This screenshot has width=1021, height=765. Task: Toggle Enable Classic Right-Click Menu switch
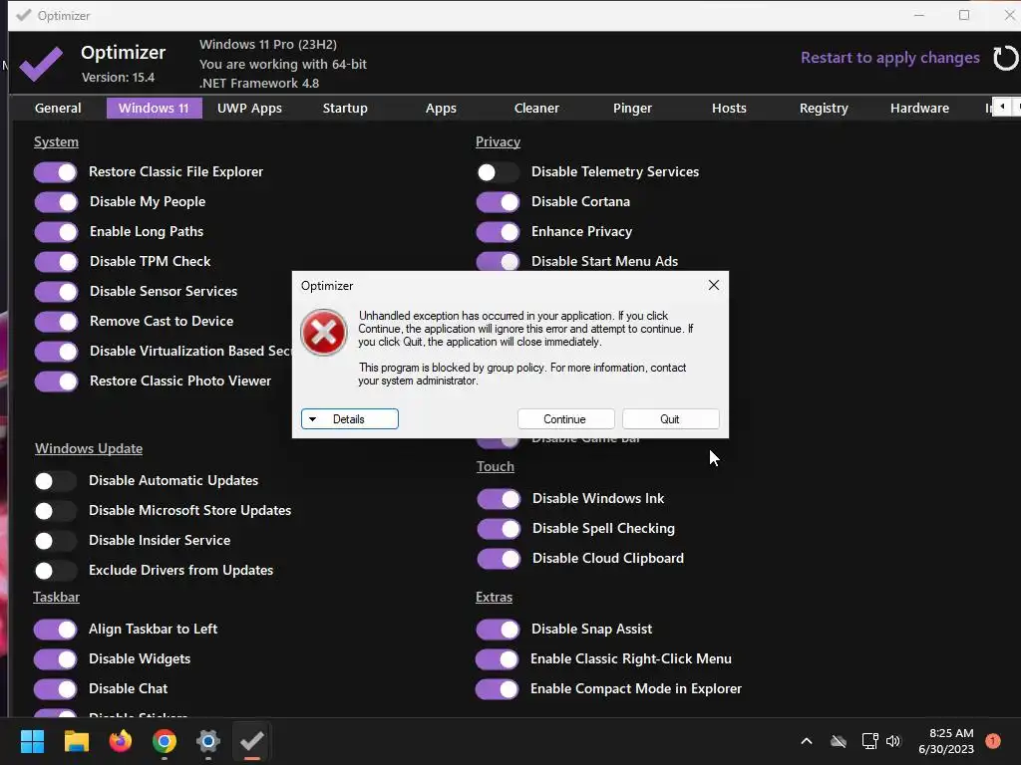click(498, 659)
